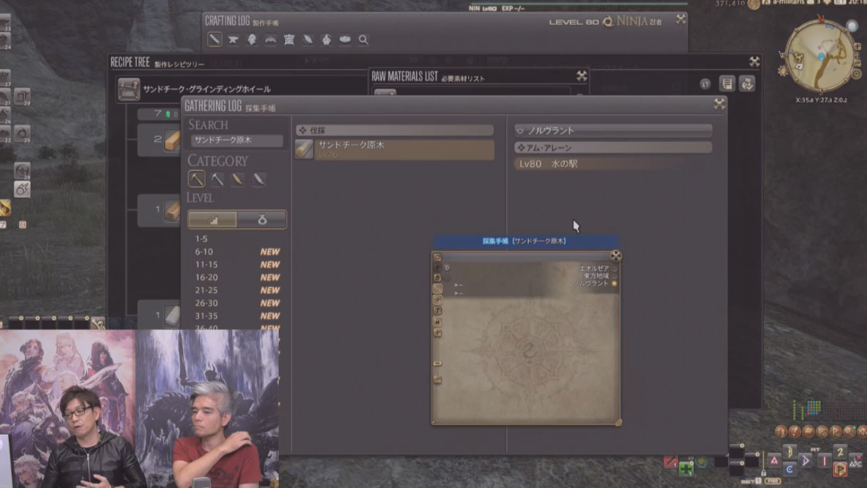Place waymark A from the marker bar

pos(774,461)
